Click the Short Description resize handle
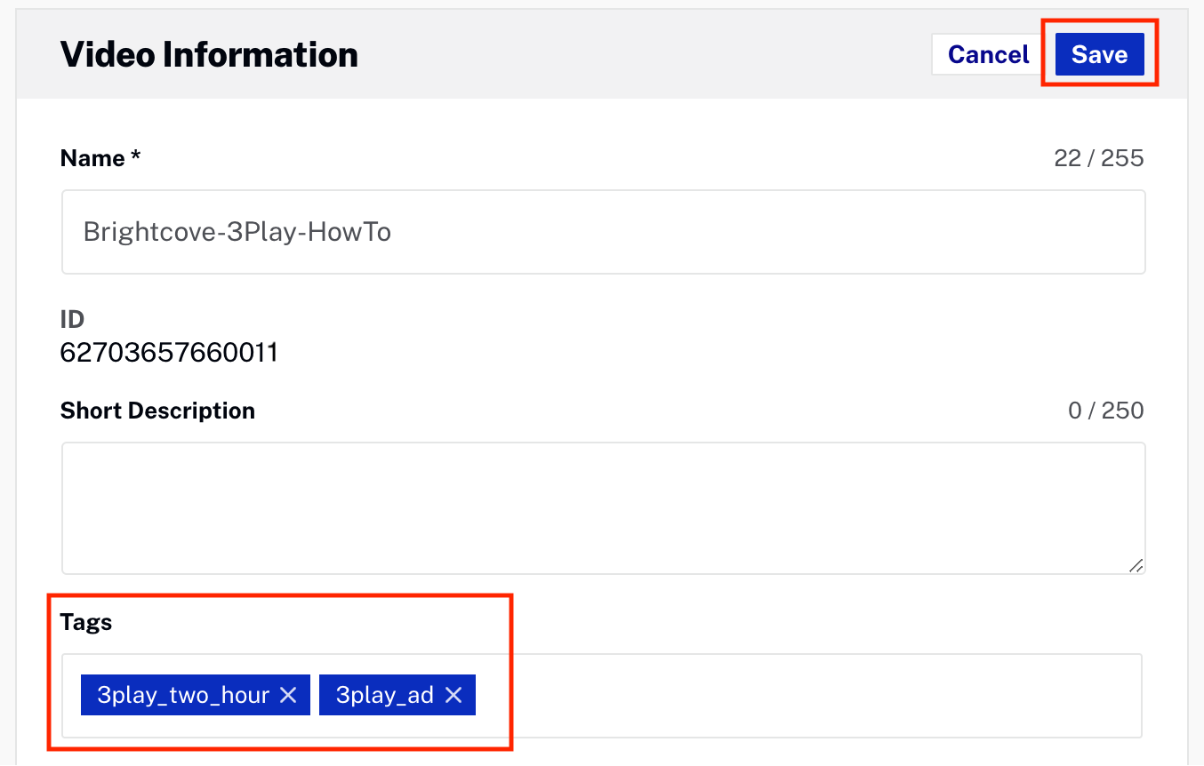This screenshot has height=766, width=1204. click(x=1136, y=565)
